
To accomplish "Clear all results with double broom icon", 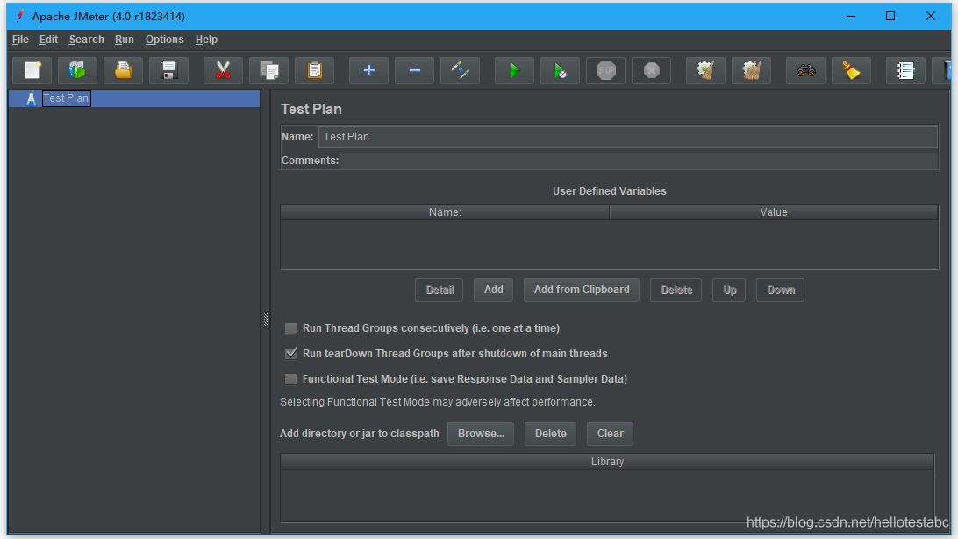I will (x=752, y=71).
